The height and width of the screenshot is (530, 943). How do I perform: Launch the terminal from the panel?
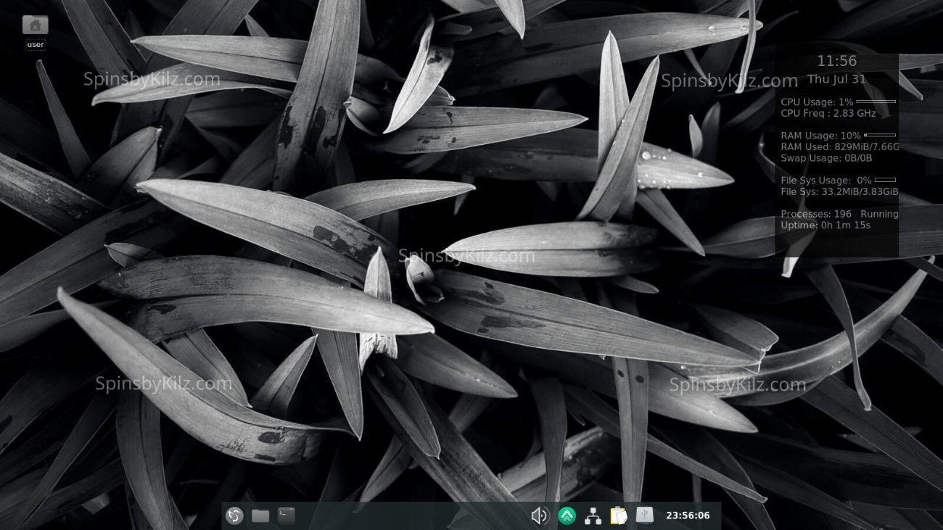(x=287, y=515)
